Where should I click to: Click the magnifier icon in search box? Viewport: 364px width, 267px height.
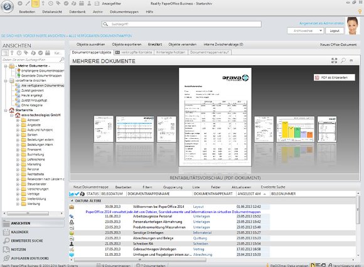click(105, 24)
